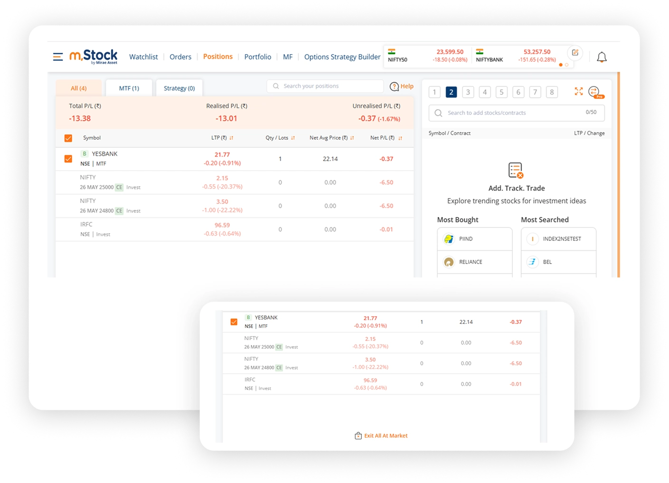
Task: Open the Portfolio page
Action: [x=258, y=57]
